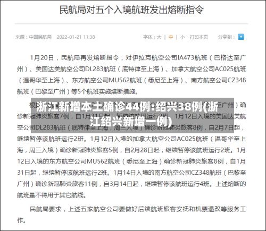The width and height of the screenshot is (266, 231).
Task: Click 打印本页 print this page link
Action: click(x=199, y=37)
